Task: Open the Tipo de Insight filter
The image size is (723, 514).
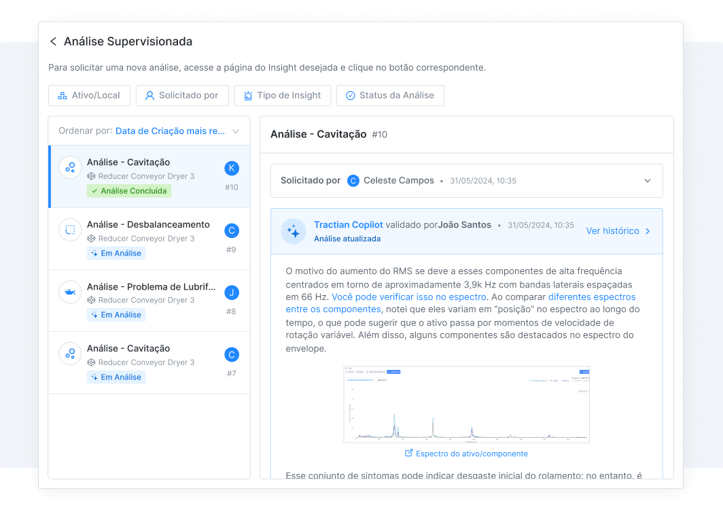Action: coord(282,95)
